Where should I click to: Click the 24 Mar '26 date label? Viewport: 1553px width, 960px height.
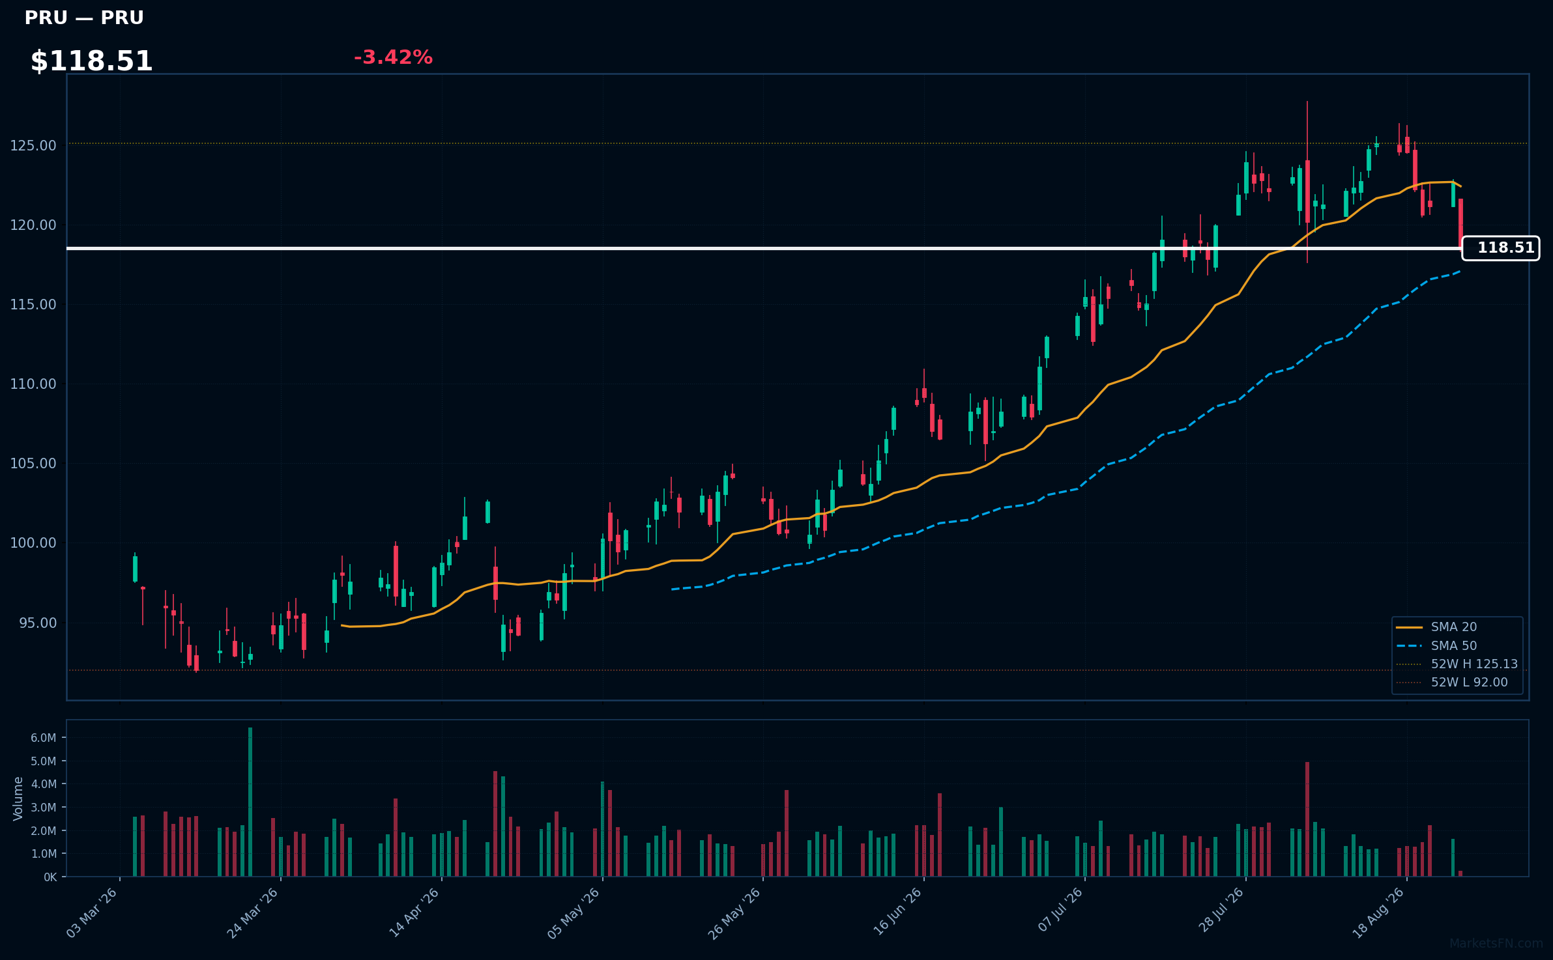point(253,912)
